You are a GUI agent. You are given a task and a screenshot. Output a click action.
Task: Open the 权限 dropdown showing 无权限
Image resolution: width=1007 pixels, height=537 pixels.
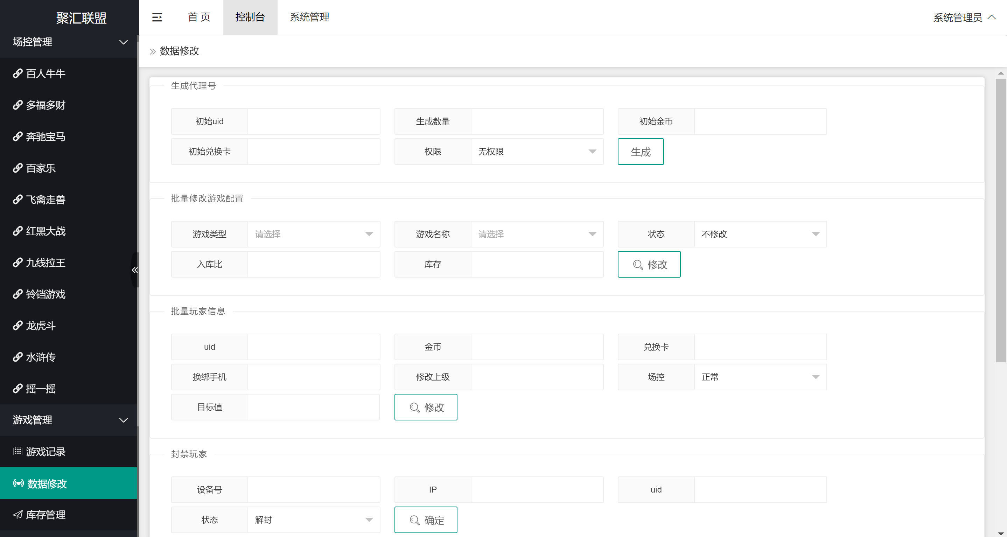pos(537,152)
